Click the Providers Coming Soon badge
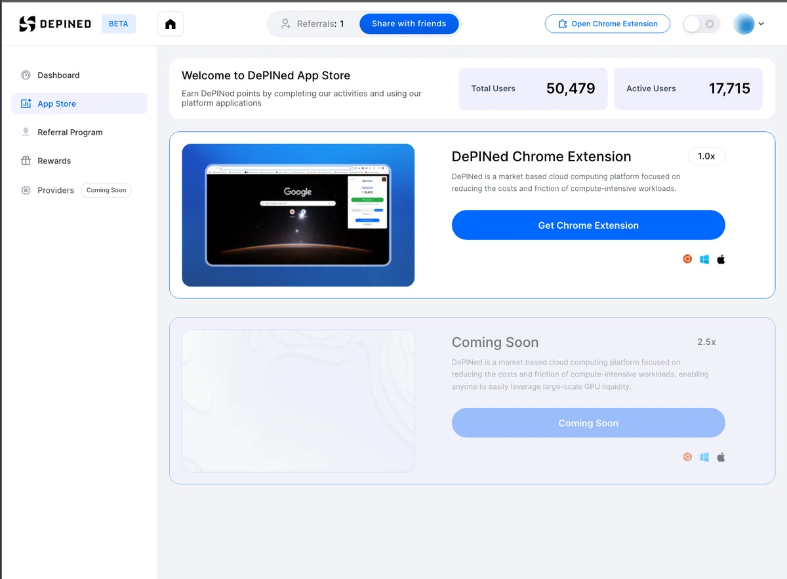 pos(106,190)
